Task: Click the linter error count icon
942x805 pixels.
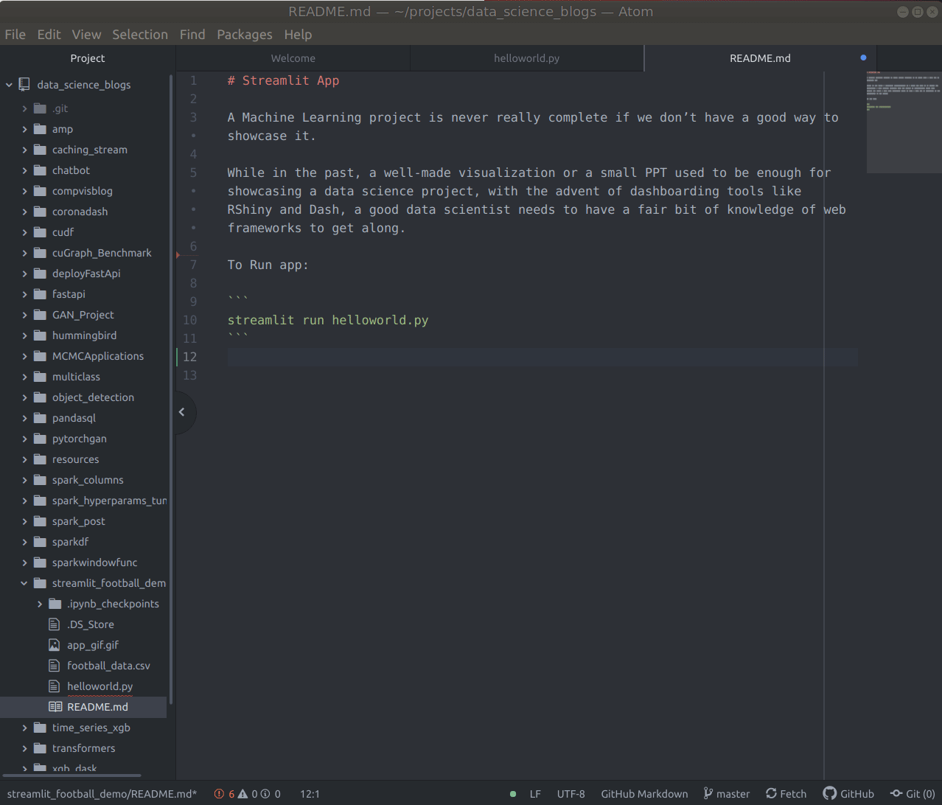Action: tap(219, 794)
